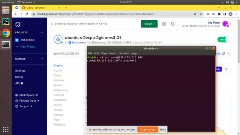Open the Snapshots droplet tab

[x=60, y=100]
